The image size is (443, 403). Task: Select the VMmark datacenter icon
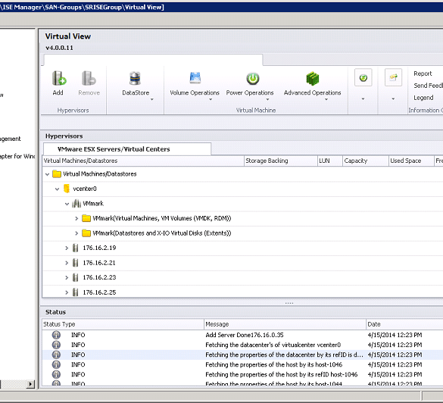coord(76,204)
